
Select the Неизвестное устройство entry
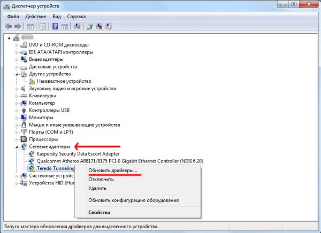(x=64, y=81)
